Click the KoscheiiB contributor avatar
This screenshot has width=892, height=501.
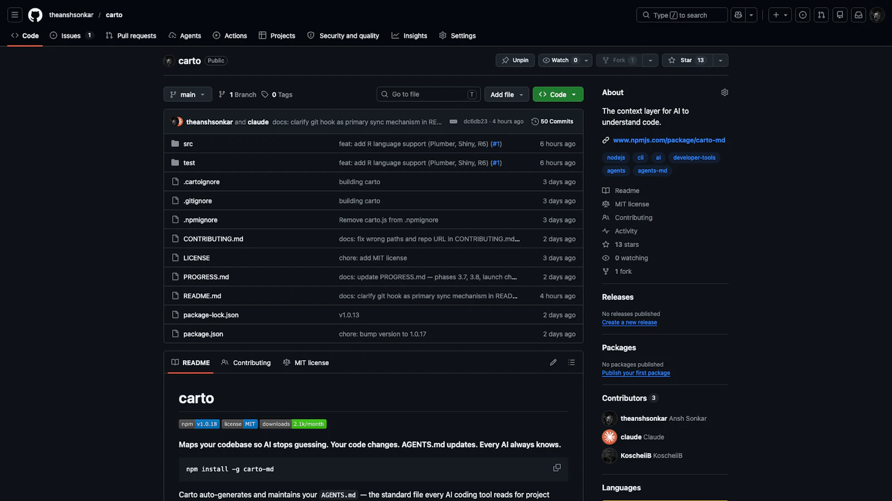click(x=609, y=455)
